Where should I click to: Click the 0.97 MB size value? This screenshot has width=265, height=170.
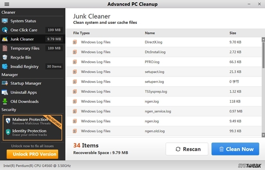(236, 111)
